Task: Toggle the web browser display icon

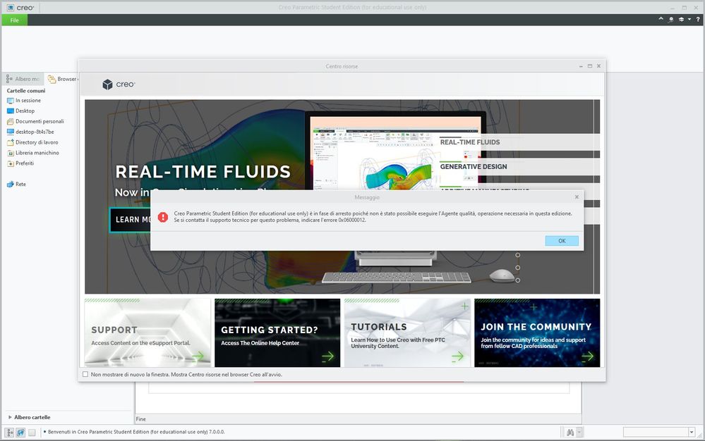Action: tap(20, 433)
